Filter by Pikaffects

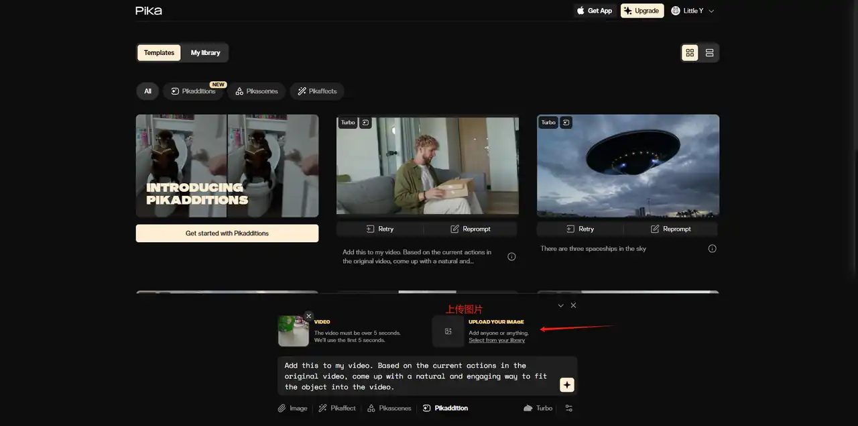pyautogui.click(x=317, y=91)
